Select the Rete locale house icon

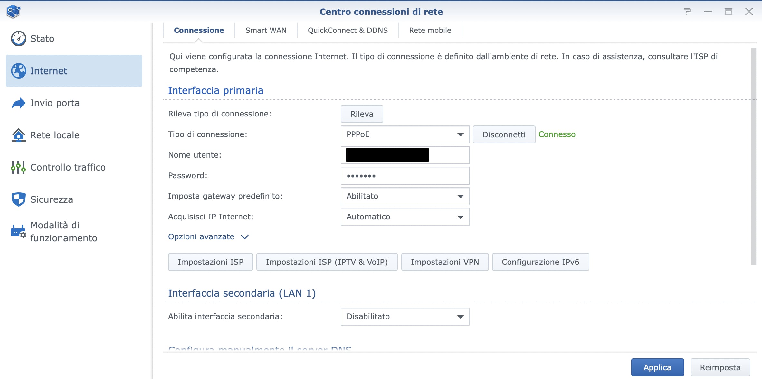18,135
